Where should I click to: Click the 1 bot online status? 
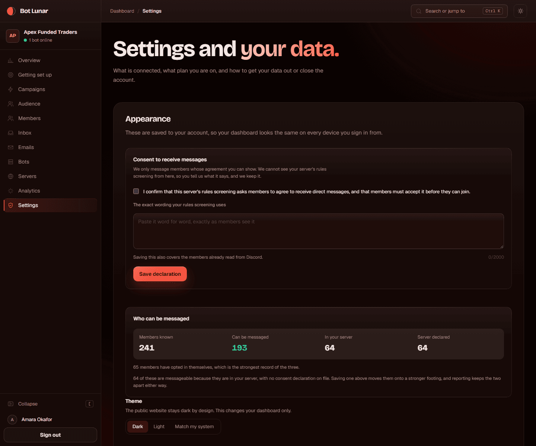[x=38, y=40]
